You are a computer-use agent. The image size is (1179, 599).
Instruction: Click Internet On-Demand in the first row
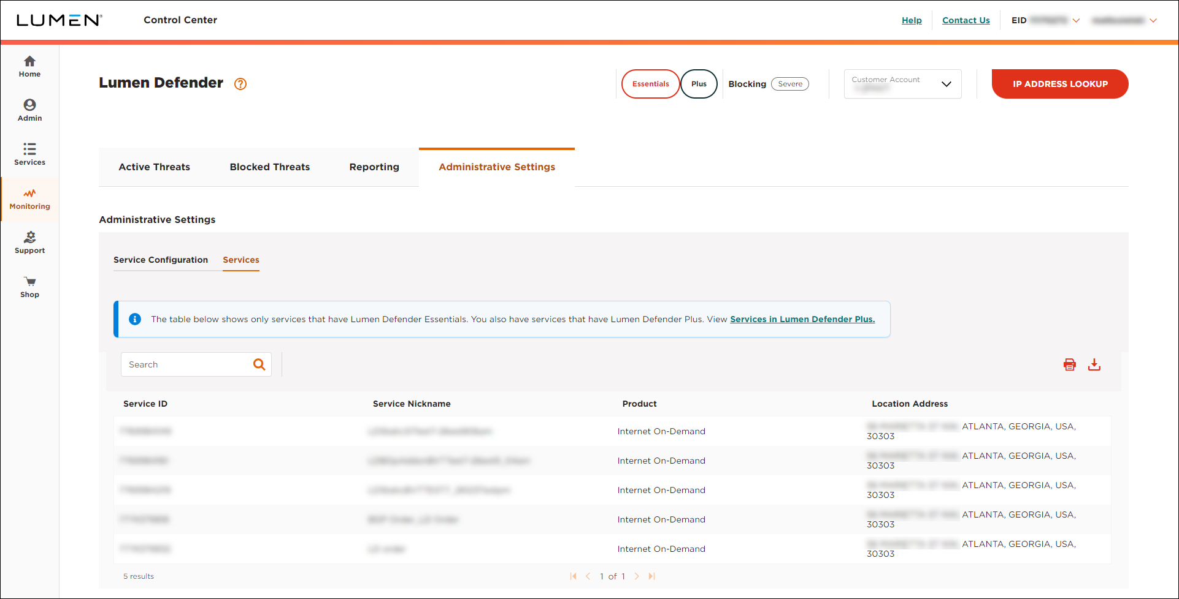pyautogui.click(x=661, y=431)
